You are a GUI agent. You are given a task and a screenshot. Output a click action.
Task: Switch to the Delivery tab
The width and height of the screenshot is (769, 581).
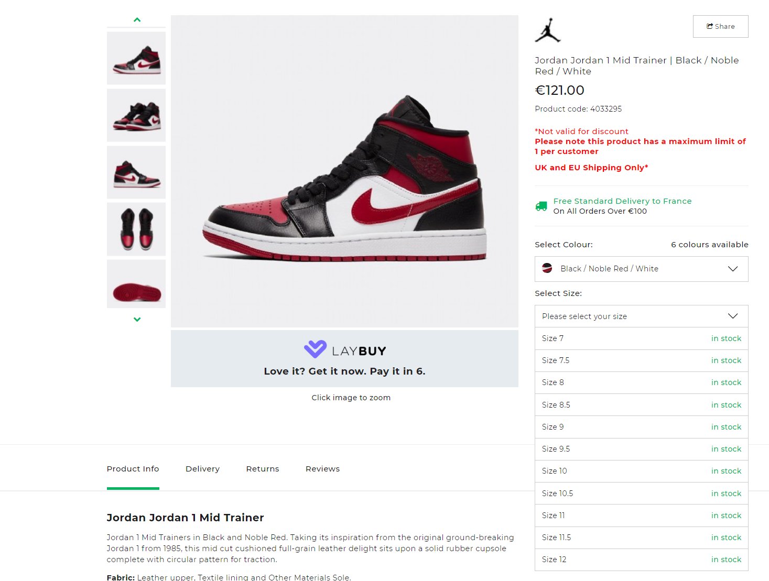202,469
